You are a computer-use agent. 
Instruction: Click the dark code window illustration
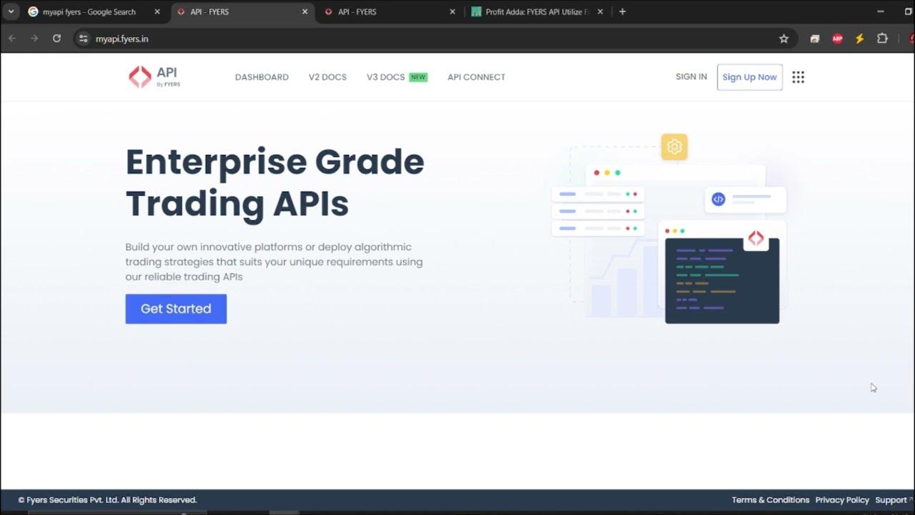click(x=722, y=281)
